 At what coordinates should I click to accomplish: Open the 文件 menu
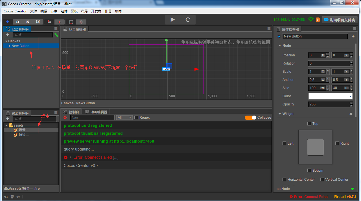pyautogui.click(x=34, y=11)
